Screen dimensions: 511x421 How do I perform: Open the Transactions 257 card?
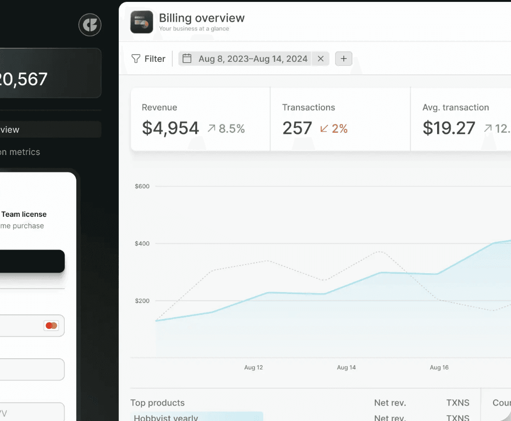340,119
